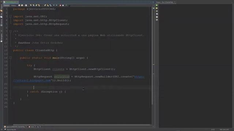Click Find Next Occurrence icon
The image size is (234, 131).
36,5
